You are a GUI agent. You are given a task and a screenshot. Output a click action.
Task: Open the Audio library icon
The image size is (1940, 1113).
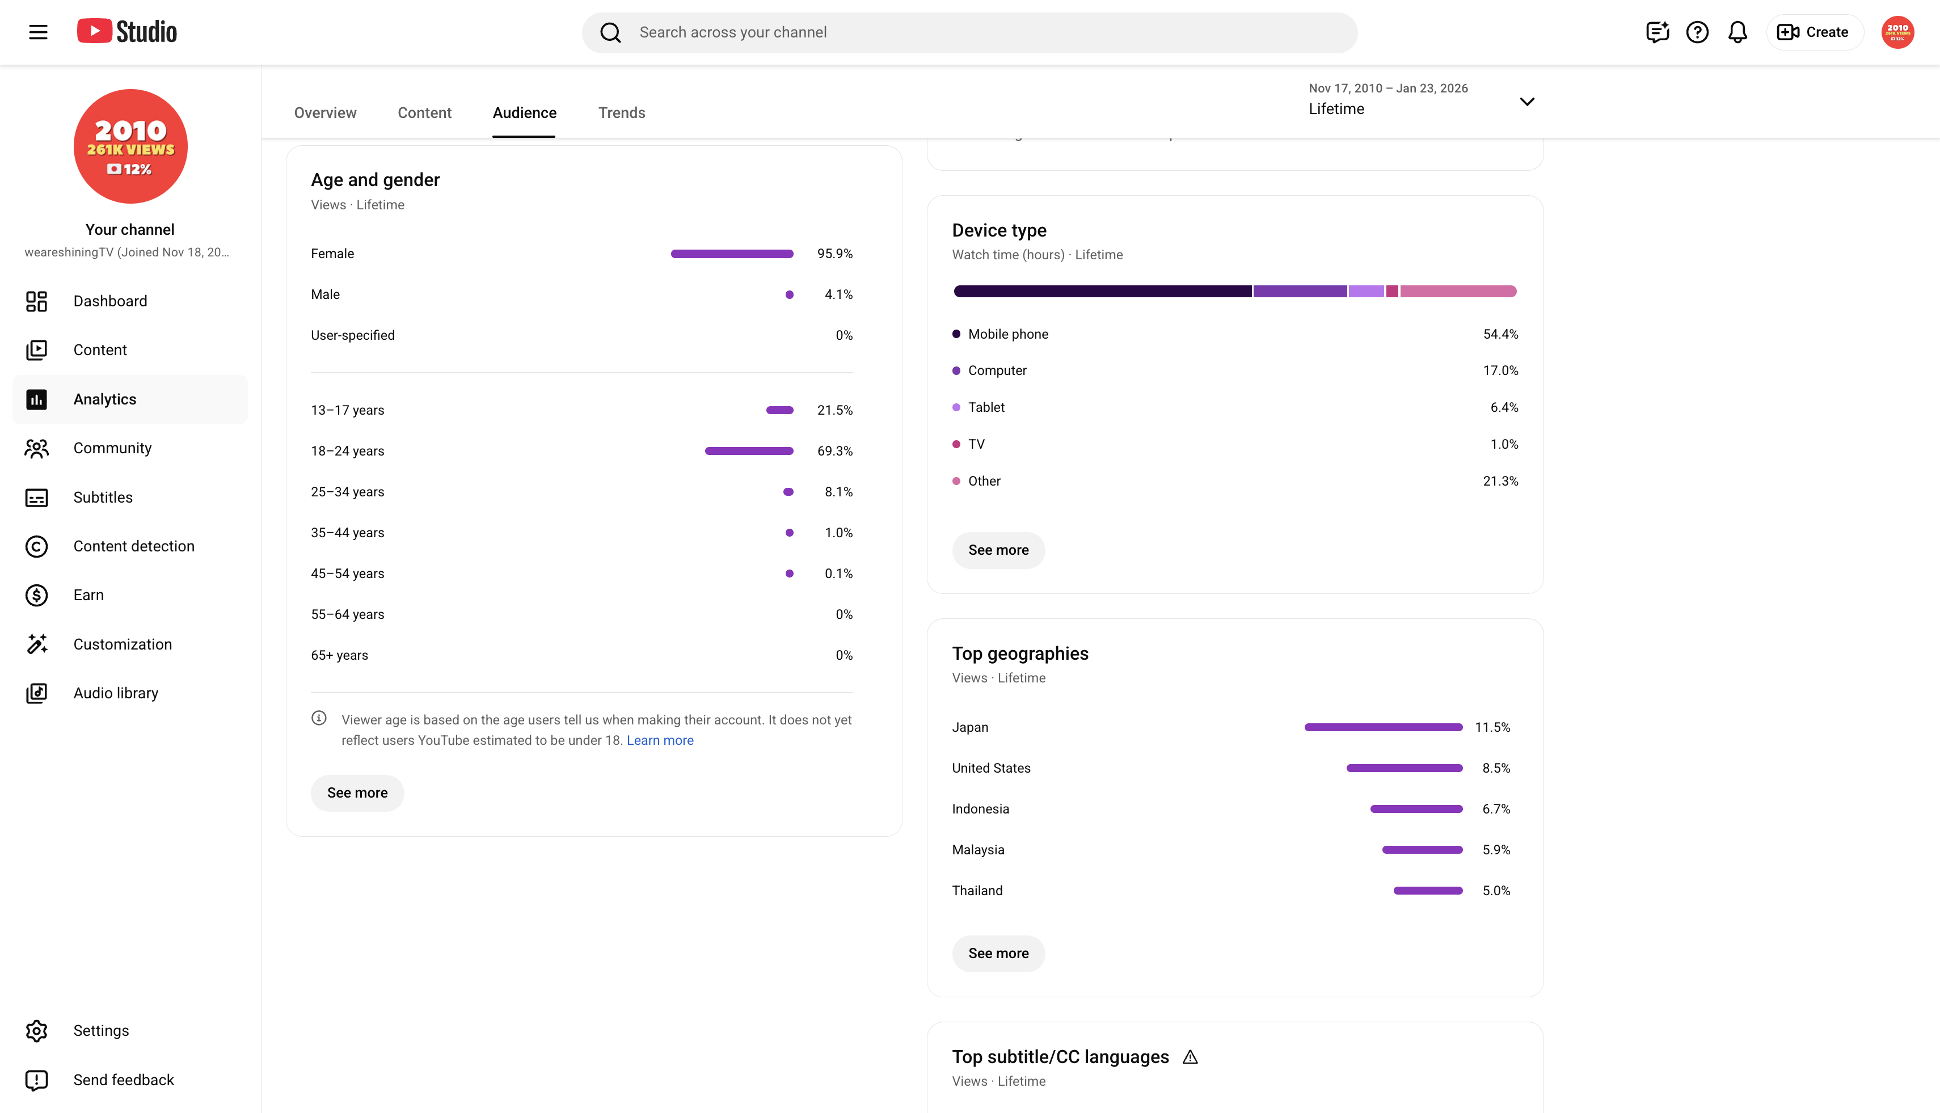[x=37, y=693]
